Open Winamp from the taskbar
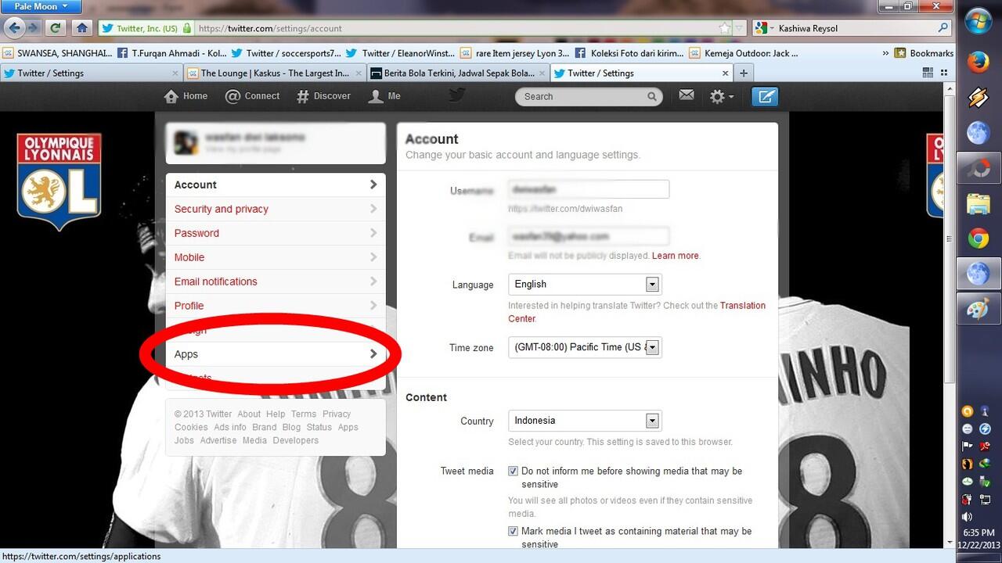 point(979,97)
